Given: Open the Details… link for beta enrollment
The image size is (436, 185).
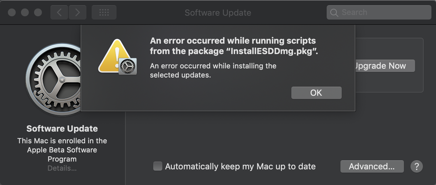Looking at the screenshot, I should pyautogui.click(x=62, y=168).
